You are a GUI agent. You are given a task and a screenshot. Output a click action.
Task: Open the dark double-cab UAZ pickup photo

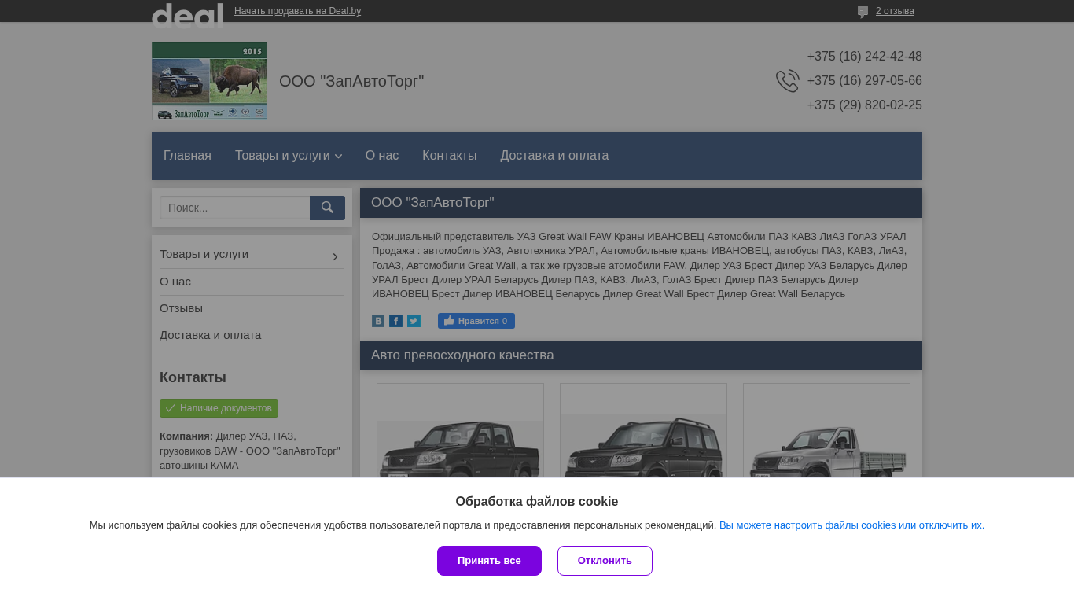[460, 430]
